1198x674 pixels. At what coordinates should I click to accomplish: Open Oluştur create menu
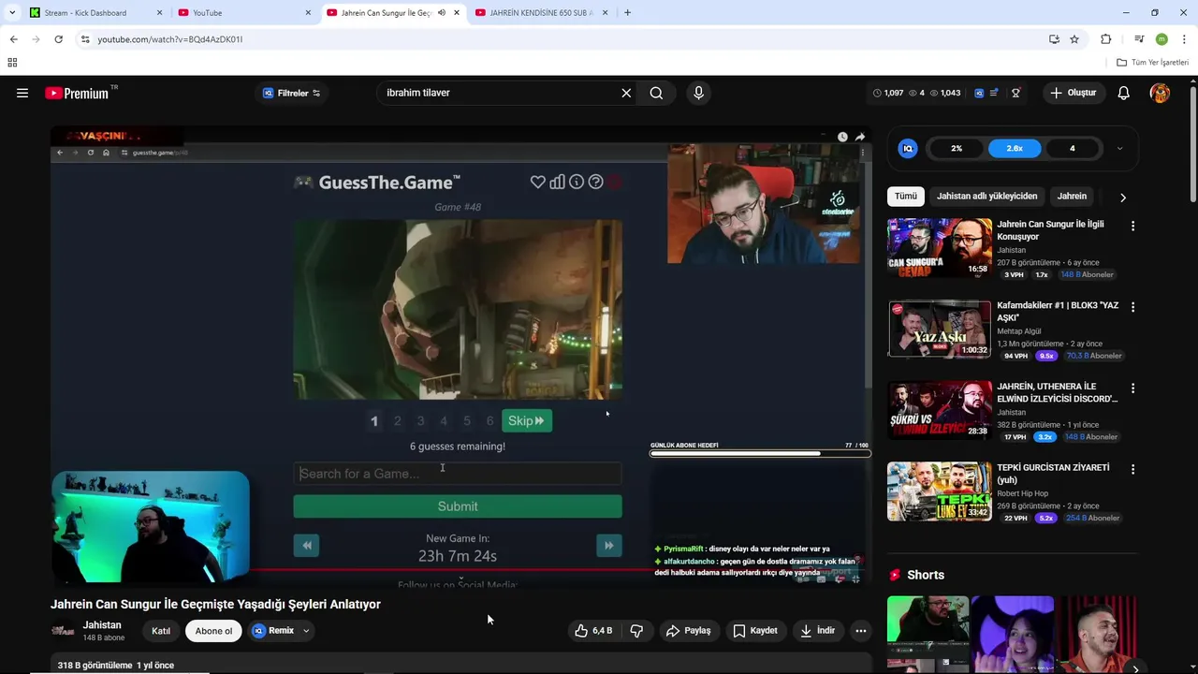click(x=1073, y=93)
